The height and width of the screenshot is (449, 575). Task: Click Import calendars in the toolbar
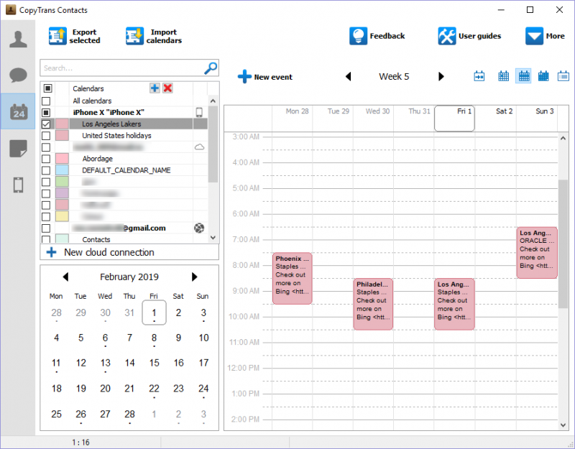tap(154, 37)
